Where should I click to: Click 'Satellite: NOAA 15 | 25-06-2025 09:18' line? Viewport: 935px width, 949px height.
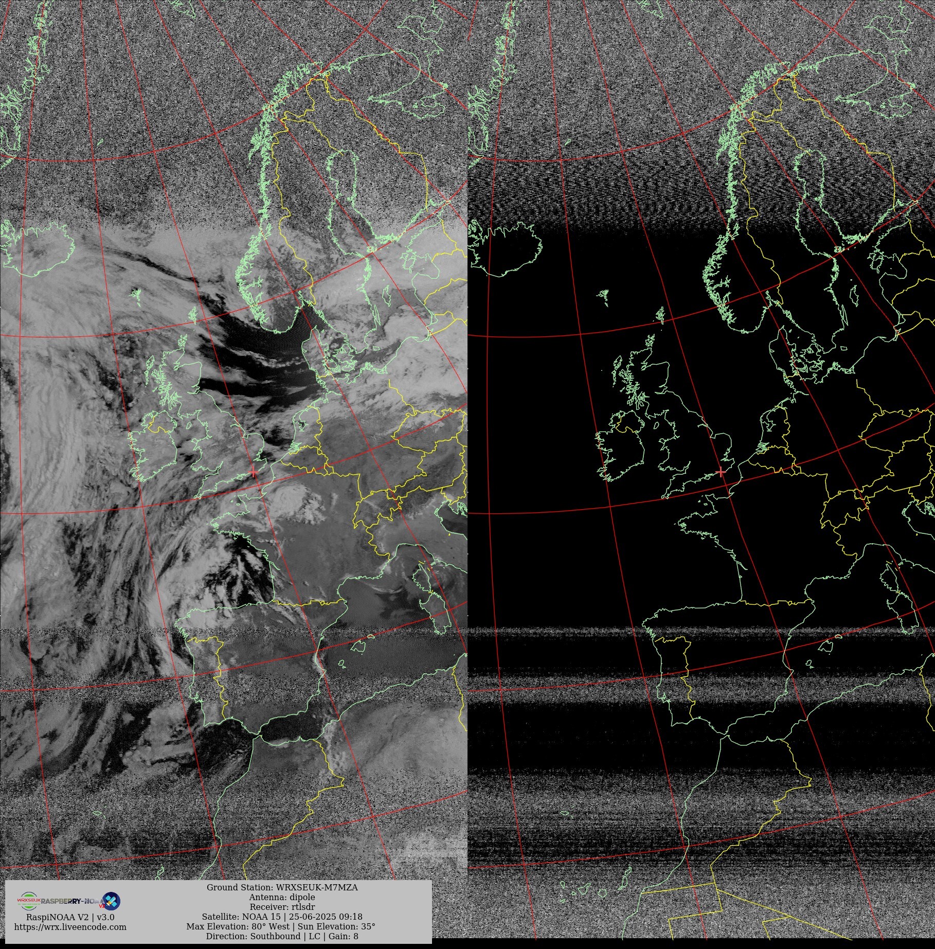point(282,917)
